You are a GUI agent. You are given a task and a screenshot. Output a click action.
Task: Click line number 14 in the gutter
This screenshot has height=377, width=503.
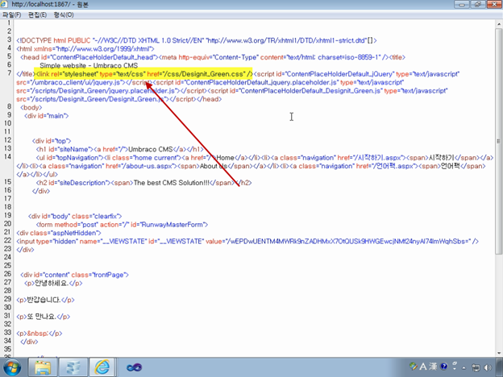pos(7,156)
